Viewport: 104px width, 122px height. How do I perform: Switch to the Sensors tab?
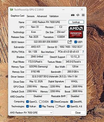tap(31, 16)
